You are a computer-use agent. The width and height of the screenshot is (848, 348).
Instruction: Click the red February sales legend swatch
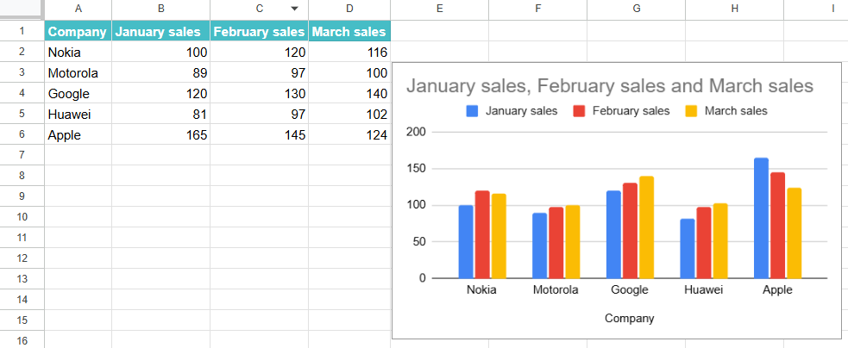(579, 111)
